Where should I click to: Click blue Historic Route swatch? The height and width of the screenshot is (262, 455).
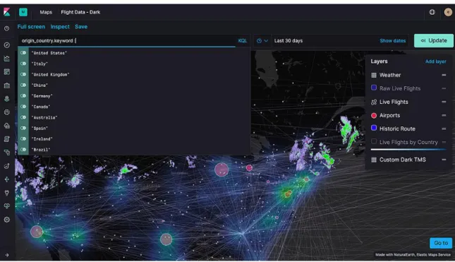point(374,128)
